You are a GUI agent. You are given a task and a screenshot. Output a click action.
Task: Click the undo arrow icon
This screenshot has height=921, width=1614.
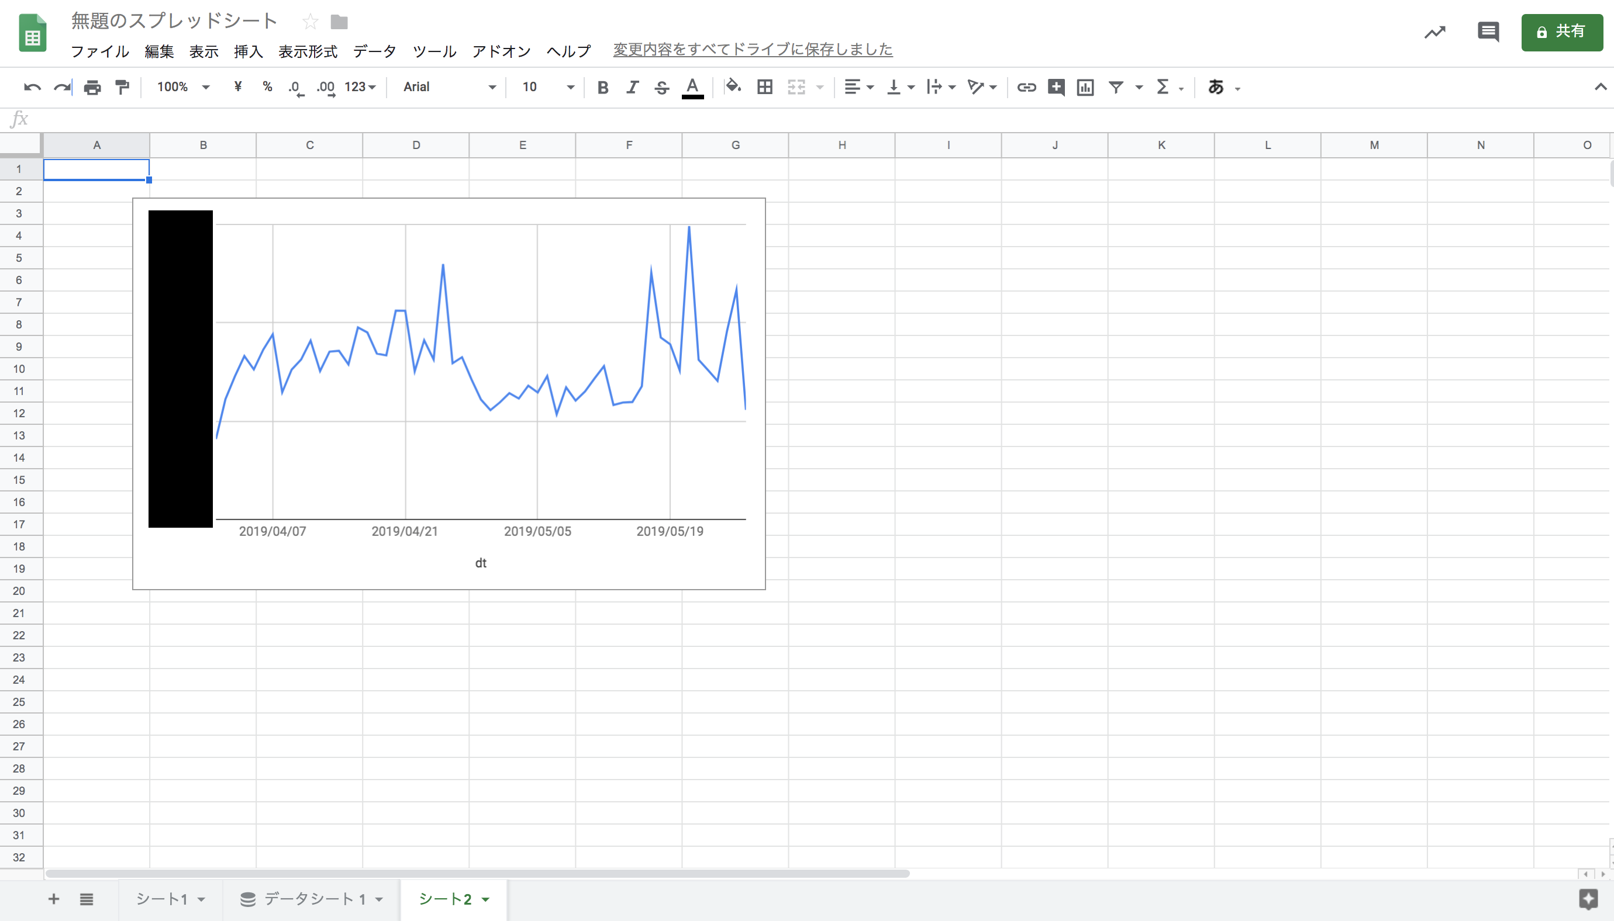32,87
